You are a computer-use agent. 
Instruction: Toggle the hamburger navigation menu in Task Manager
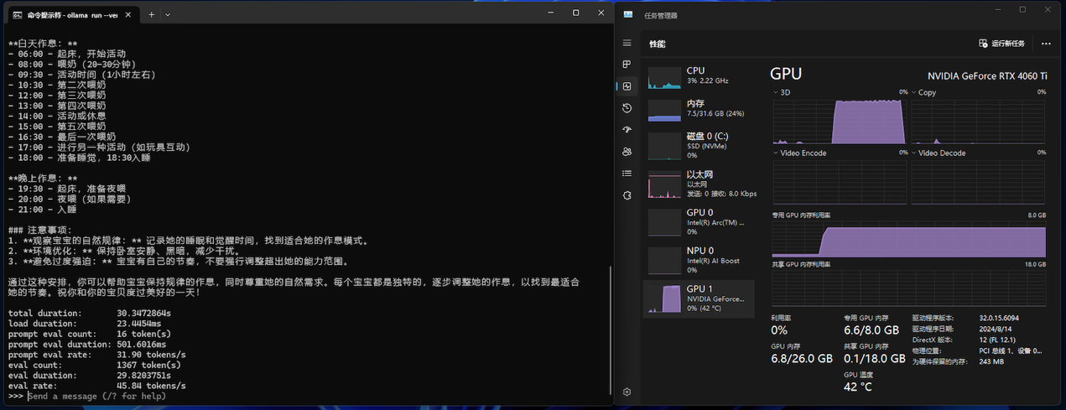point(627,43)
